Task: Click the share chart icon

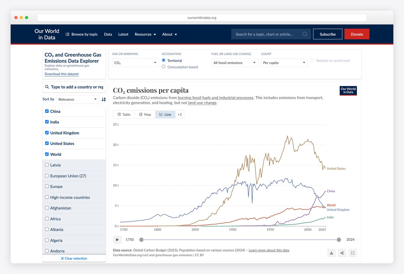Action: click(x=342, y=253)
